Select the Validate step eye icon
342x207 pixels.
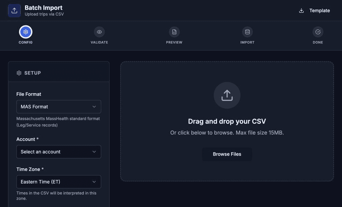click(99, 32)
